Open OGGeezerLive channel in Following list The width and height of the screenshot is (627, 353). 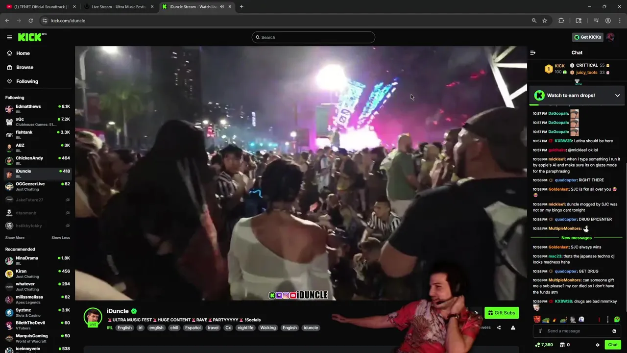point(37,186)
